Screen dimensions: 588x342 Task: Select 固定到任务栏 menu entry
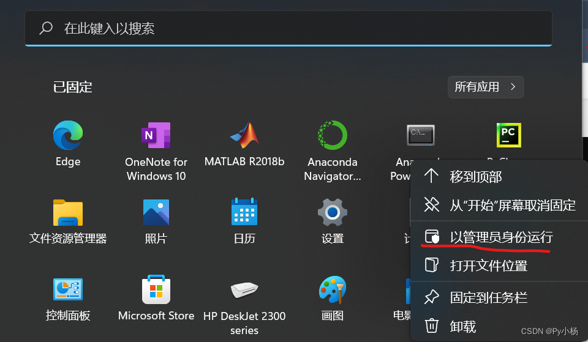[x=500, y=297]
